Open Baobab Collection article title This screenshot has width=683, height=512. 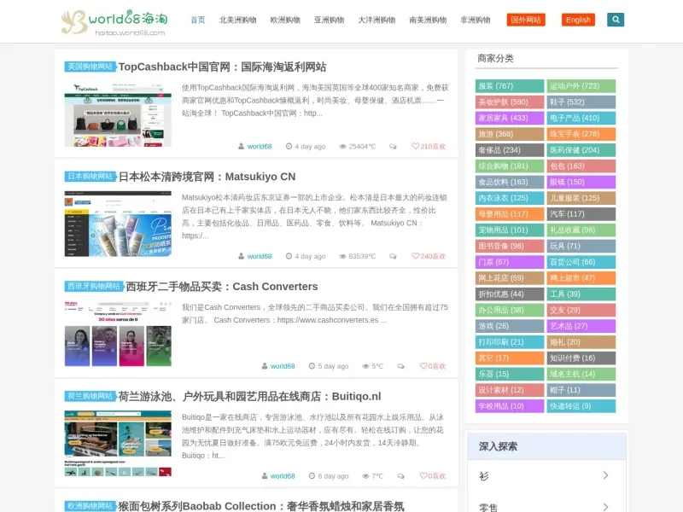[261, 506]
